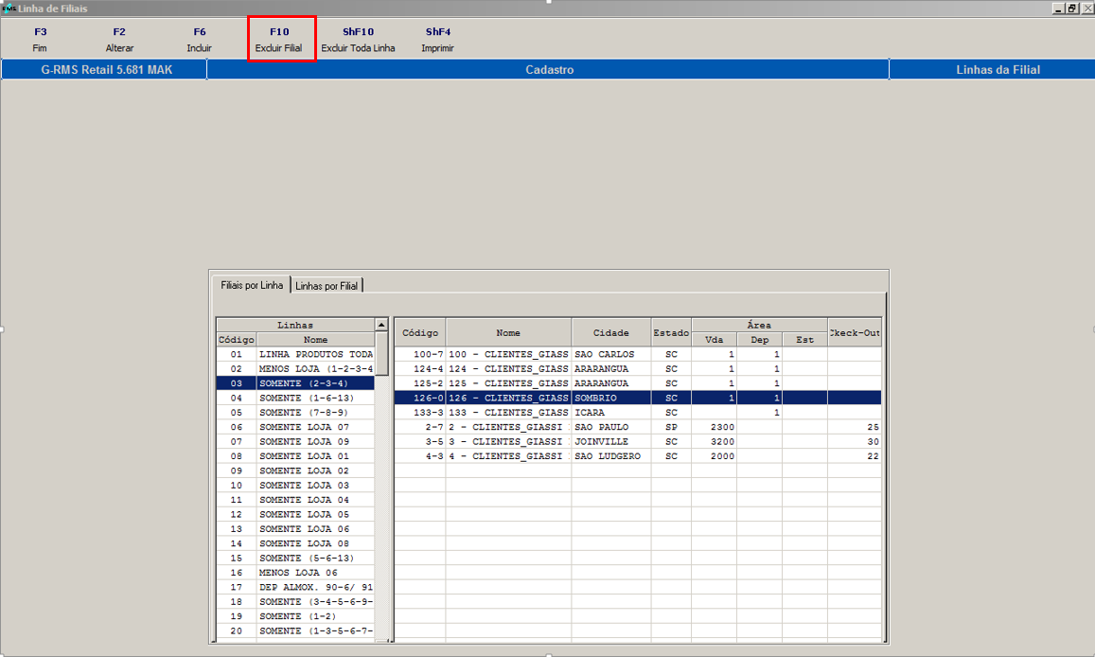This screenshot has width=1095, height=657.
Task: Select branch row 100-7 SAO CARLOS
Action: point(638,354)
